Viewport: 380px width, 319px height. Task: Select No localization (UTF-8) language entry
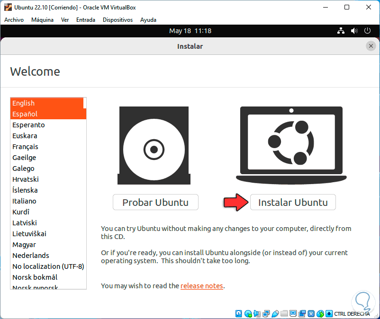[48, 266]
